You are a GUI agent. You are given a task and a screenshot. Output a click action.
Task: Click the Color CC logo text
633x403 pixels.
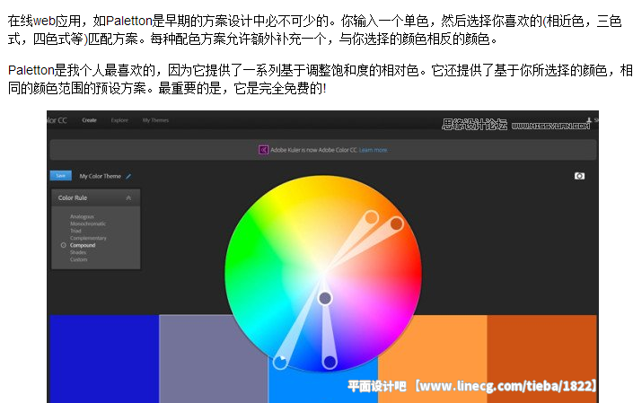point(57,120)
